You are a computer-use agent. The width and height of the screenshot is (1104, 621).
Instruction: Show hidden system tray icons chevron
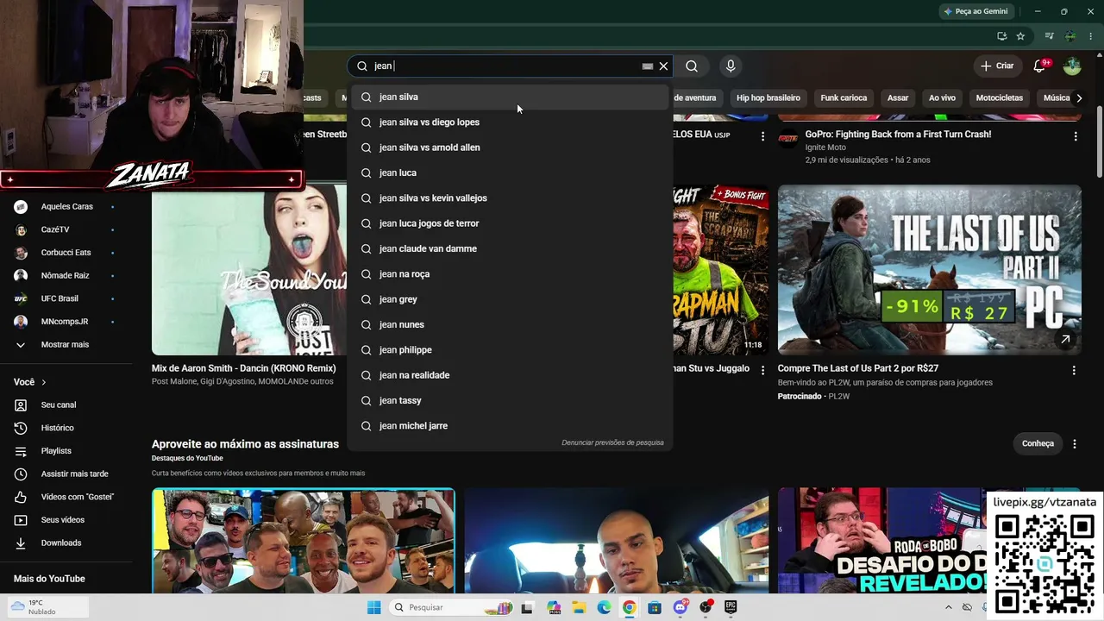[x=949, y=607]
